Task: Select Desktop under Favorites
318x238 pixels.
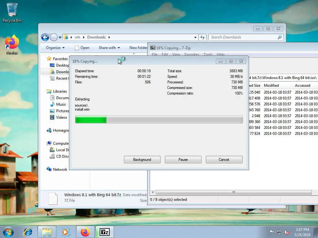Action: pyautogui.click(x=59, y=65)
